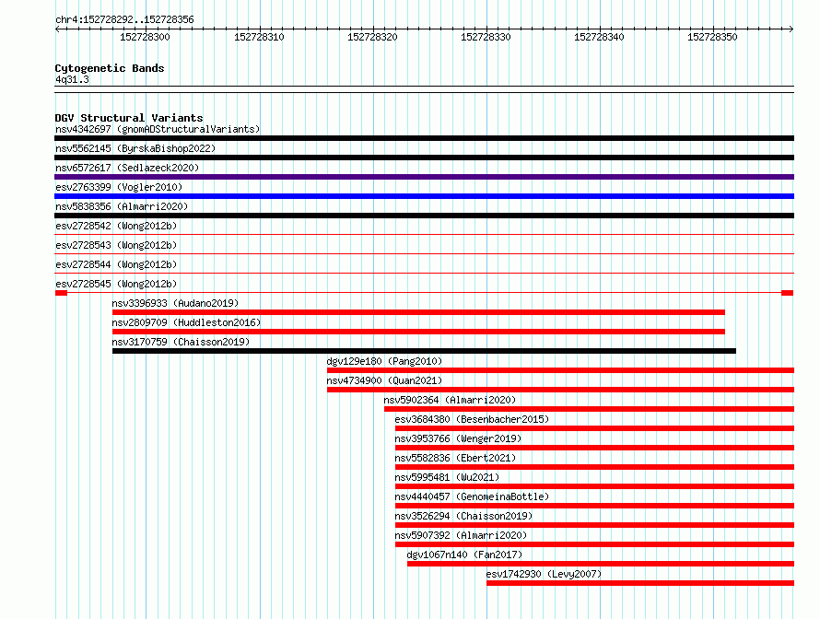Click the DGV Structural Variants track title
This screenshot has height=619, width=820.
click(129, 118)
